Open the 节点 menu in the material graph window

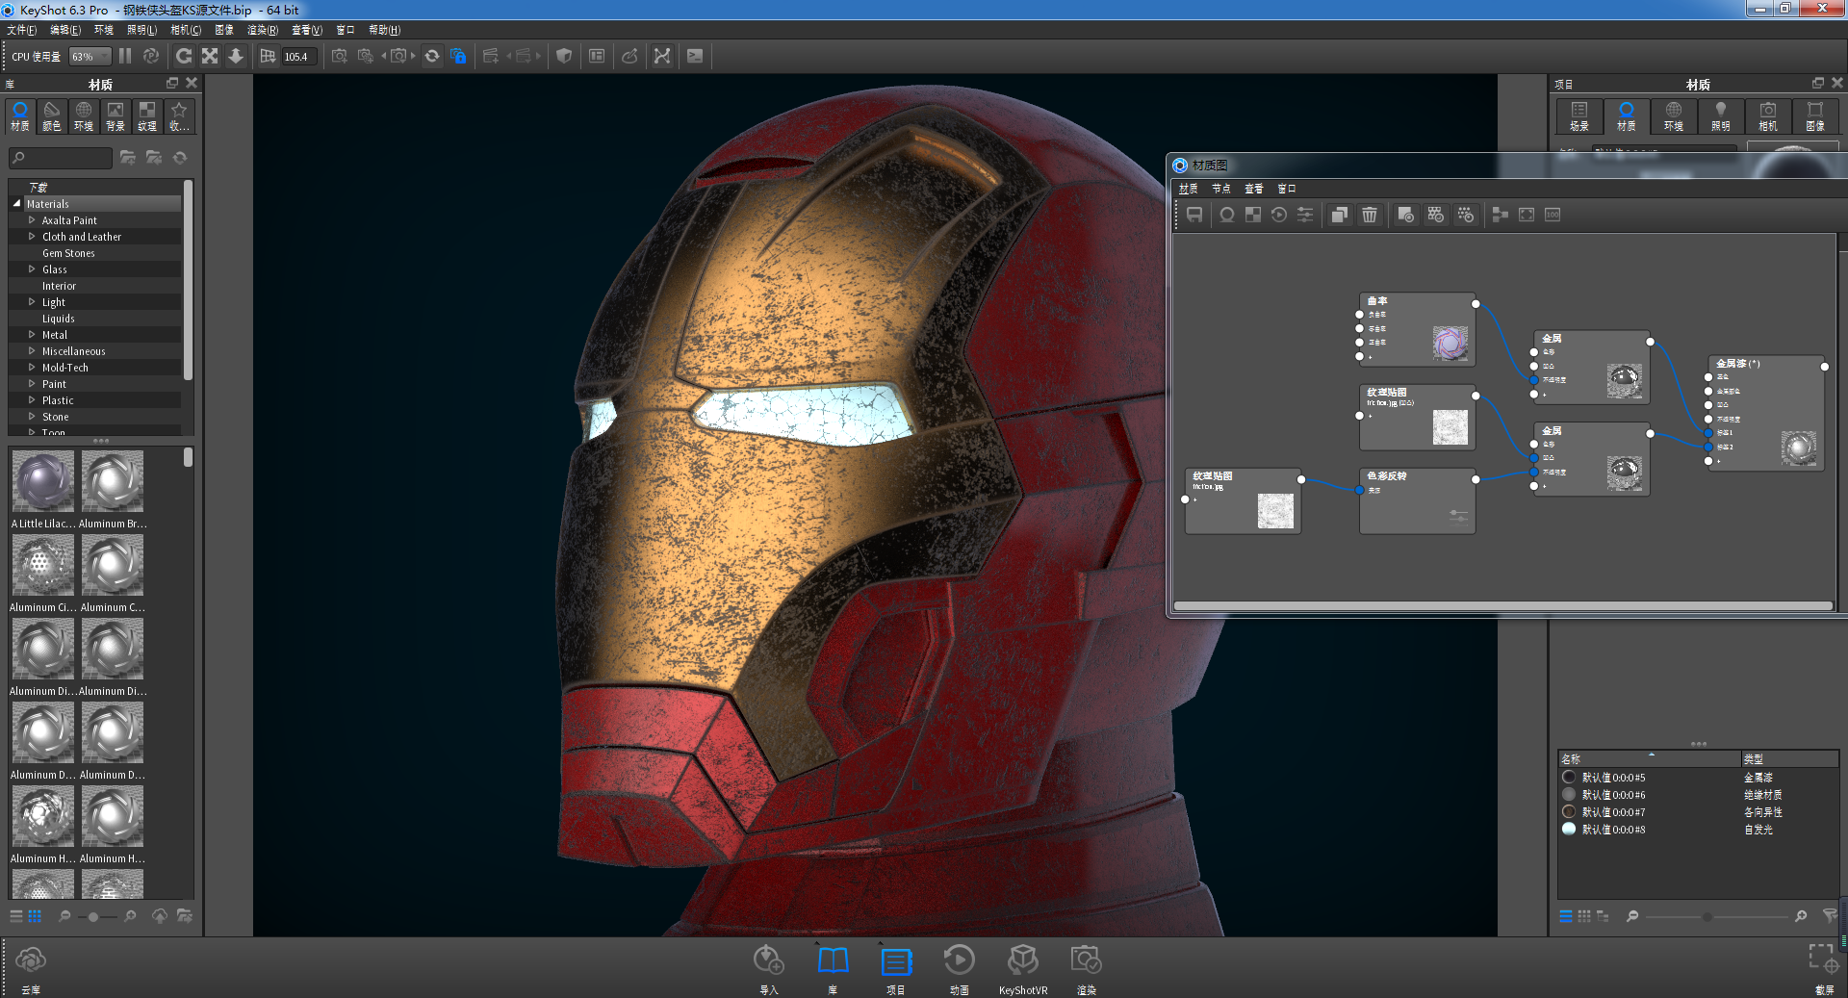point(1220,189)
